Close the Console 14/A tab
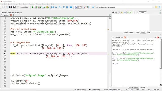This screenshot has height=91, width=162. click(x=125, y=37)
